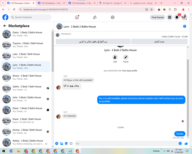Image resolution: width=192 pixels, height=154 pixels.
Task: Bookmark this page with the star icon
Action: click(x=152, y=10)
